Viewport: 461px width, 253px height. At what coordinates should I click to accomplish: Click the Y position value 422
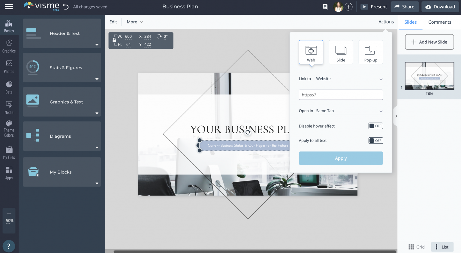[148, 45]
